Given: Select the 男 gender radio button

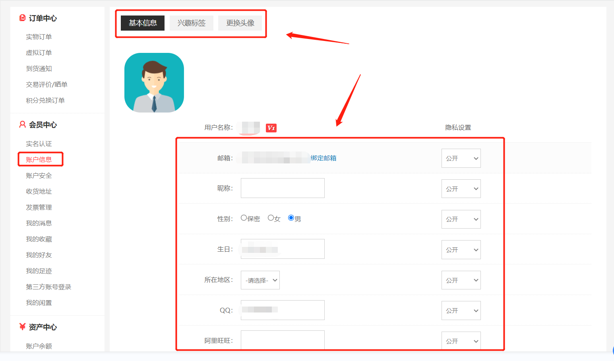Looking at the screenshot, I should (291, 218).
